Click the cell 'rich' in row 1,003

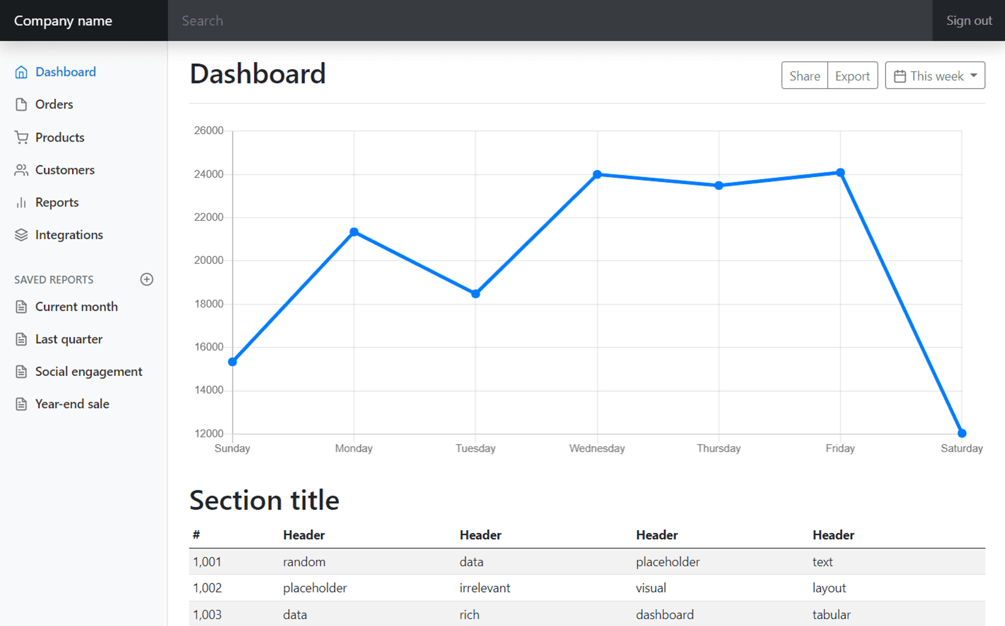470,615
